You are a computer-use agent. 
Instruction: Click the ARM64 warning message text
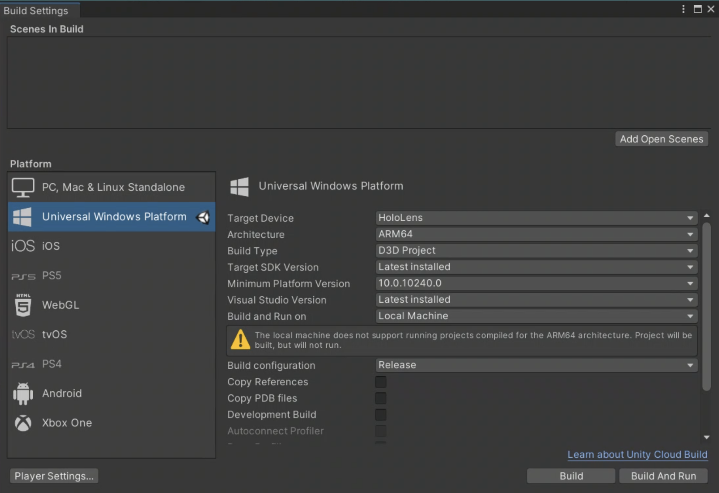(x=473, y=340)
